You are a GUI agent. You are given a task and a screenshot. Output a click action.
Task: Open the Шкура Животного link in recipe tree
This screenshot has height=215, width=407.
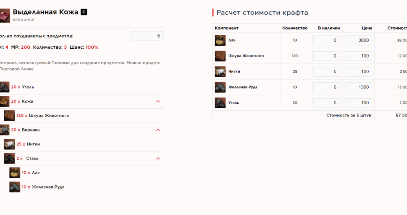(49, 116)
